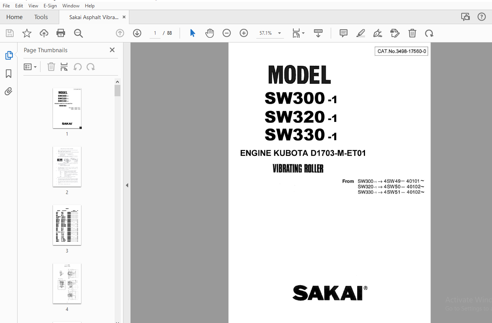The height and width of the screenshot is (323, 492).
Task: Open the File menu
Action: tap(6, 6)
